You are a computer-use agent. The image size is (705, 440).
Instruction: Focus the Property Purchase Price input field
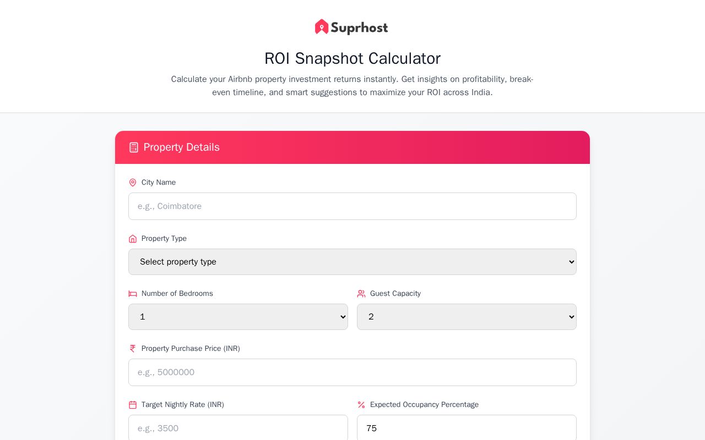[352, 372]
